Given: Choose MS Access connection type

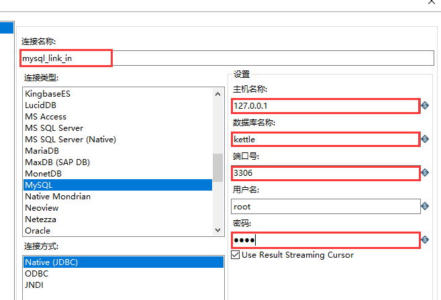Looking at the screenshot, I should click(118, 116).
